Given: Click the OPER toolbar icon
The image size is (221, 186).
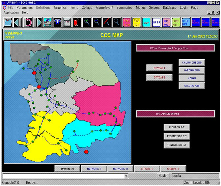Looking at the screenshot, I should [x=156, y=22].
